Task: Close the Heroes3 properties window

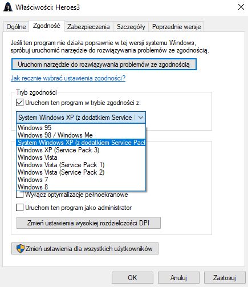Action: 241,7
